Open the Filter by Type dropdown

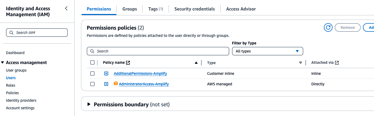(267, 51)
